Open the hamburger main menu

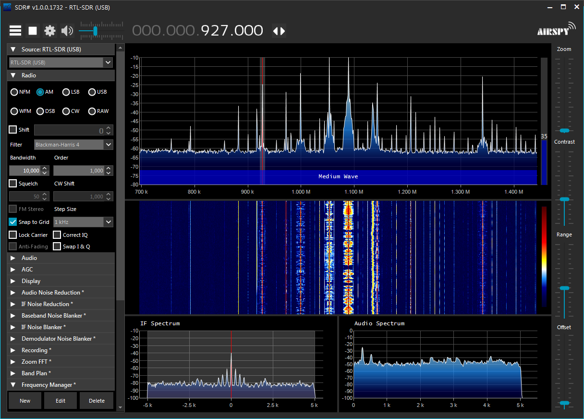tap(15, 31)
